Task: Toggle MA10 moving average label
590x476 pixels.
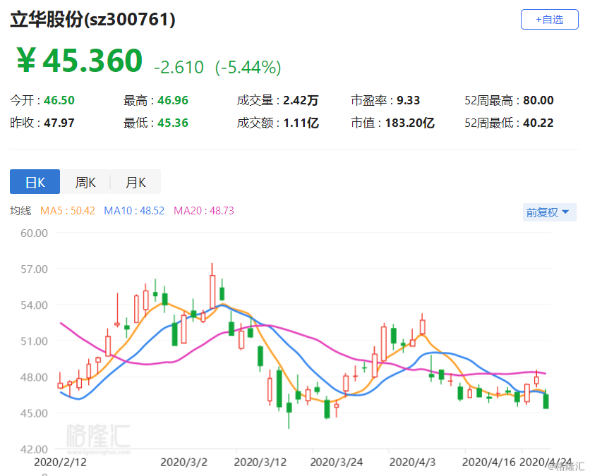Action: coord(134,211)
